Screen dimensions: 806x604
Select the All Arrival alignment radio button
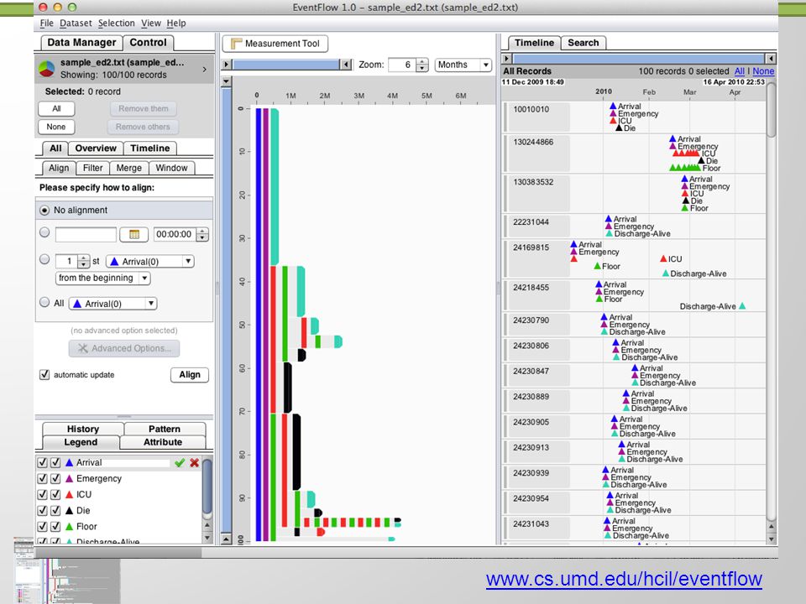click(x=44, y=303)
